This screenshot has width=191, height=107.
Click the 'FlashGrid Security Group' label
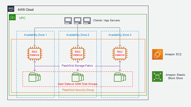[78, 90]
